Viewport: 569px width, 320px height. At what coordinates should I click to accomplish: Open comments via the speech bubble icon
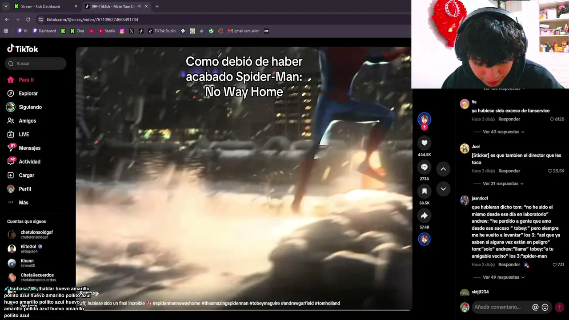424,167
